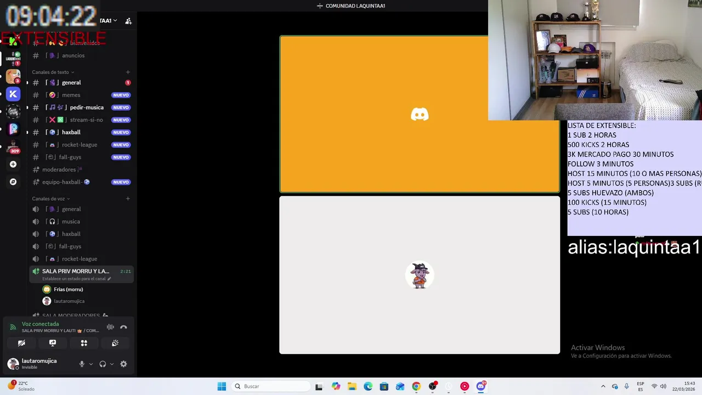Open User Settings gear icon

point(123,364)
